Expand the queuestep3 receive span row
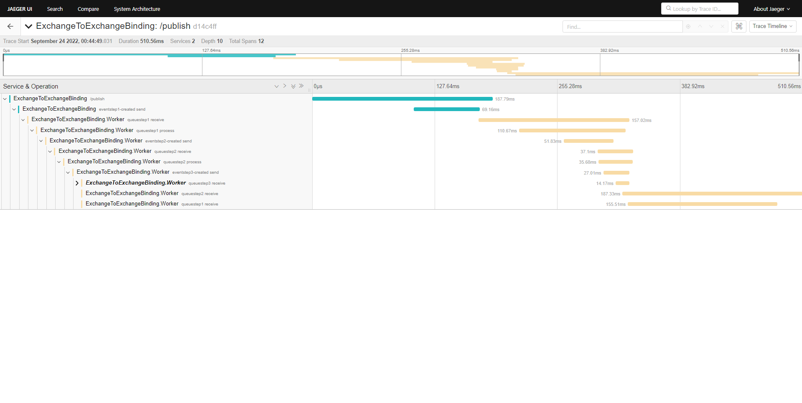 click(77, 183)
